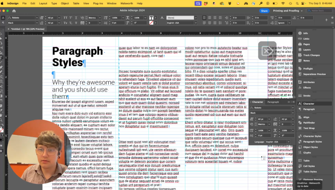Set paragraph alignment to Align Center
335x190 pixels.
209,18
